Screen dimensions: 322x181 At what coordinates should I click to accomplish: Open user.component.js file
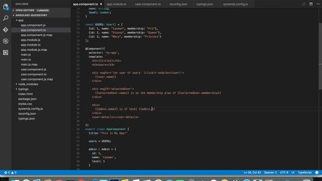pos(34,69)
